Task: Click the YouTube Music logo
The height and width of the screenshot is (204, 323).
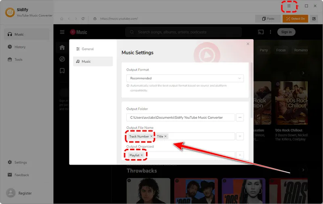Action: (78, 32)
